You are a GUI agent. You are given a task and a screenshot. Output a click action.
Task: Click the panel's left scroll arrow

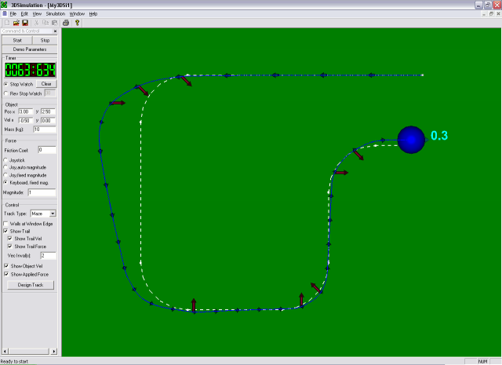[x=5, y=351]
